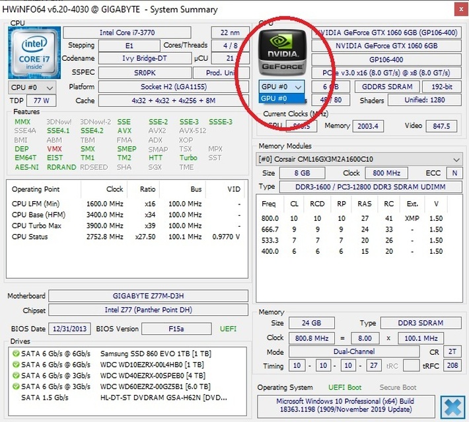Screen dimensions: 469x422
Task: Click the GIGABYTE Z77M-D3H motherboard field
Action: (149, 295)
